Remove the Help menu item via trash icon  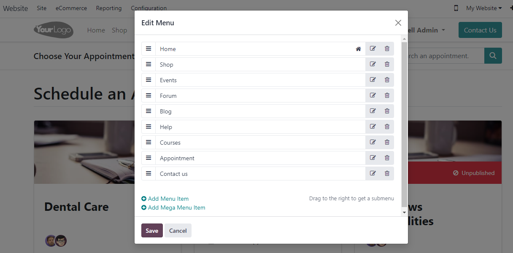387,126
